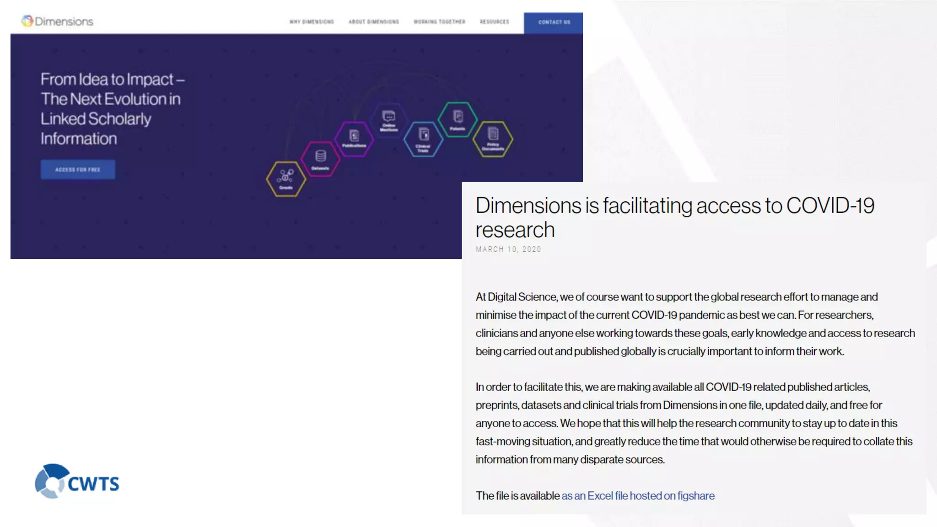937x527 pixels.
Task: Click the March 10, 2020 date label
Action: pos(508,249)
